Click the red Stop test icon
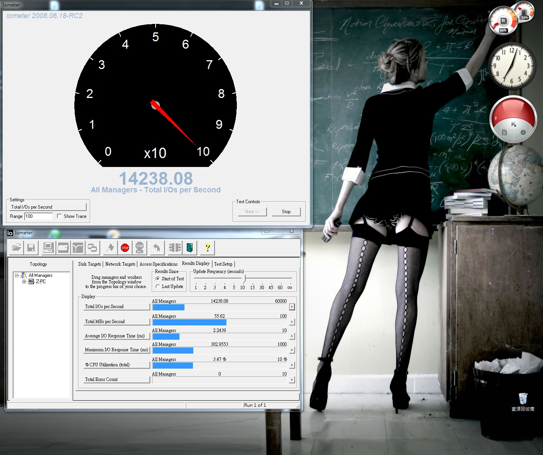 pyautogui.click(x=125, y=248)
